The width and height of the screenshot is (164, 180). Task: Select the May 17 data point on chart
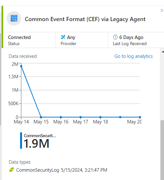coord(81,117)
